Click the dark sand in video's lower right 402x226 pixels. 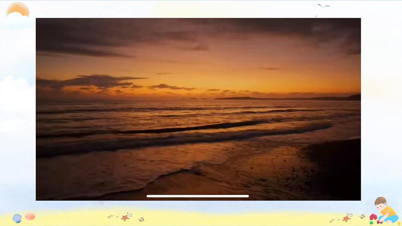(335, 167)
